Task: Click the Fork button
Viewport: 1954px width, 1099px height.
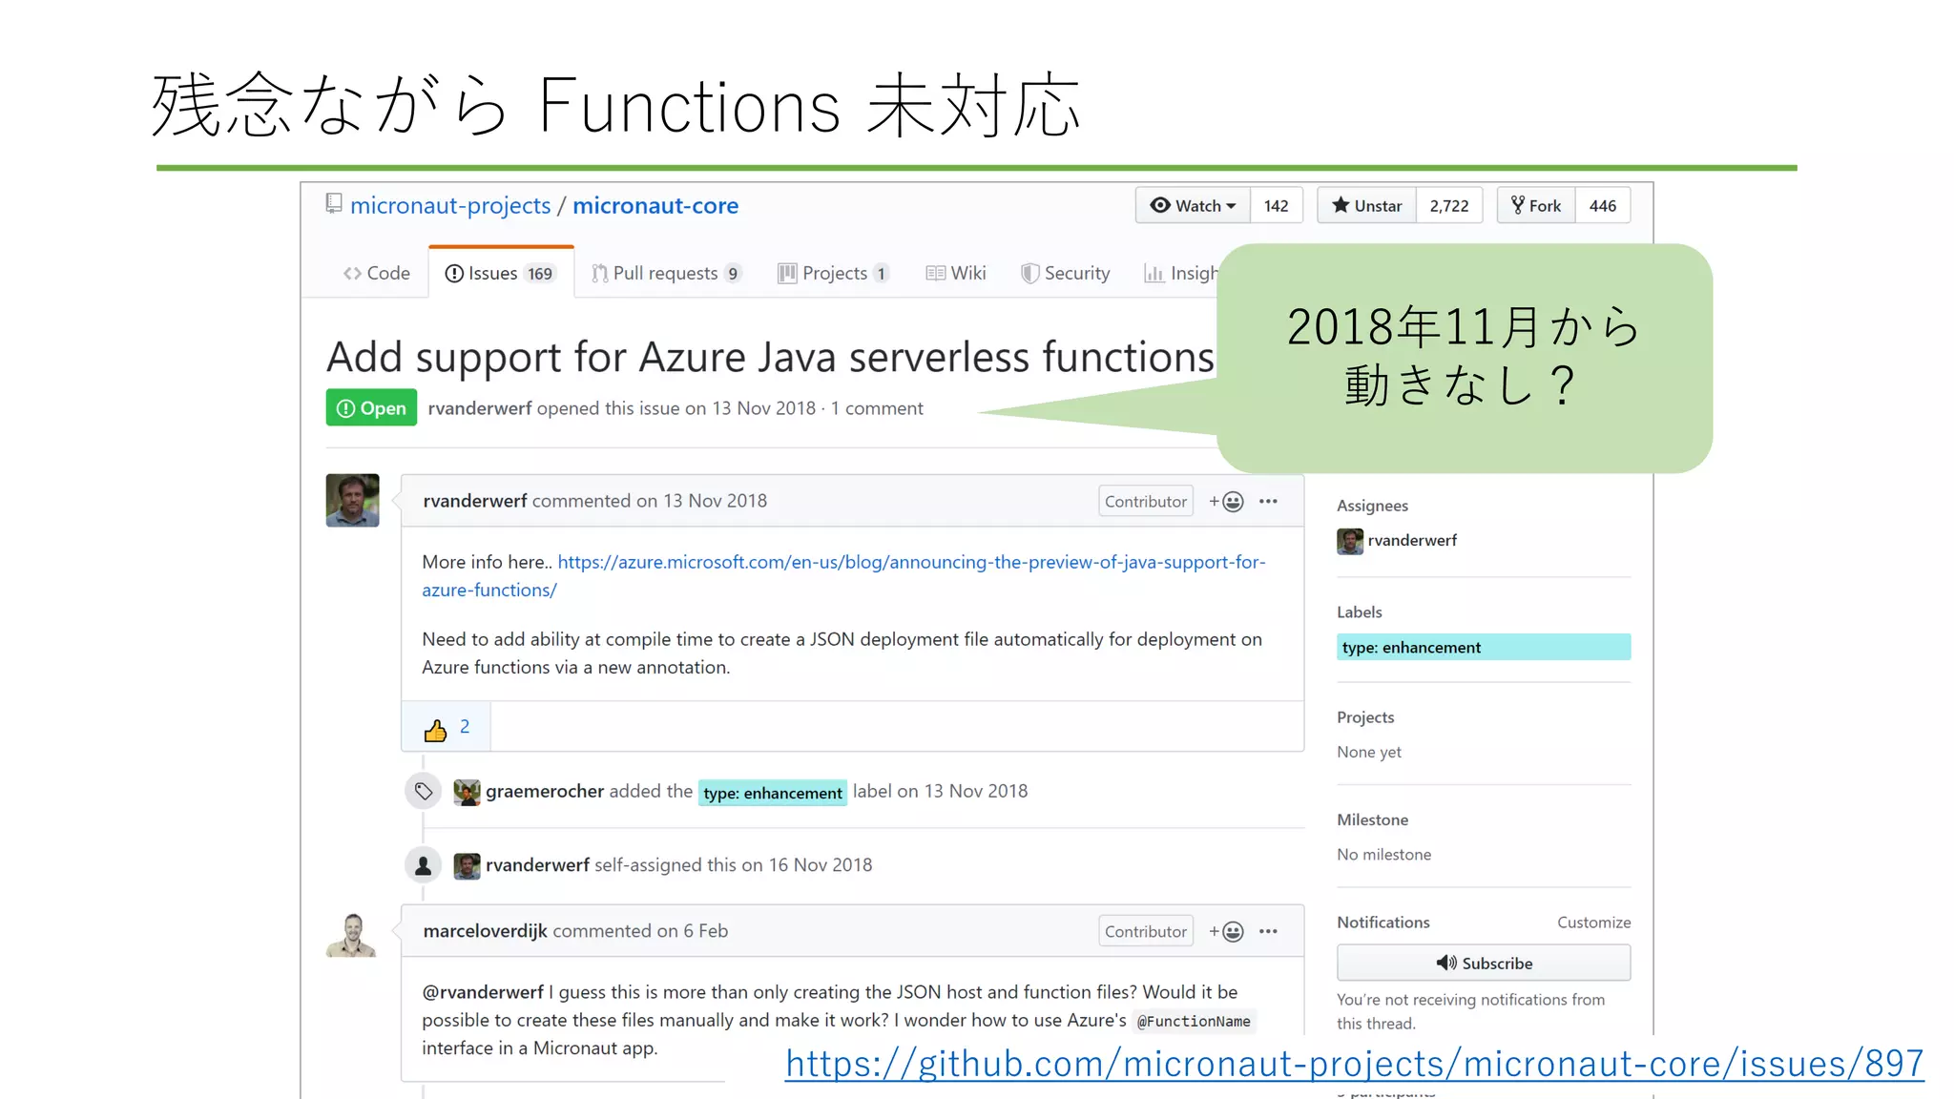Action: (x=1536, y=205)
